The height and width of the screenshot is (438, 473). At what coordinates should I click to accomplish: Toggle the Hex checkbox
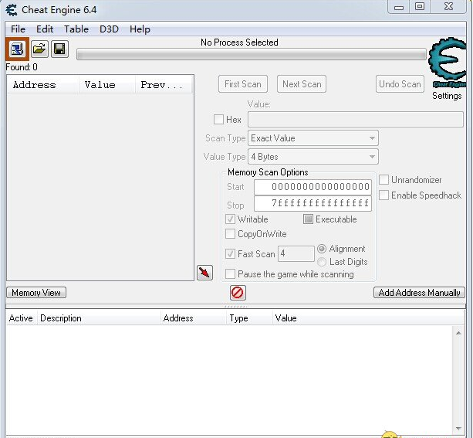pos(218,119)
